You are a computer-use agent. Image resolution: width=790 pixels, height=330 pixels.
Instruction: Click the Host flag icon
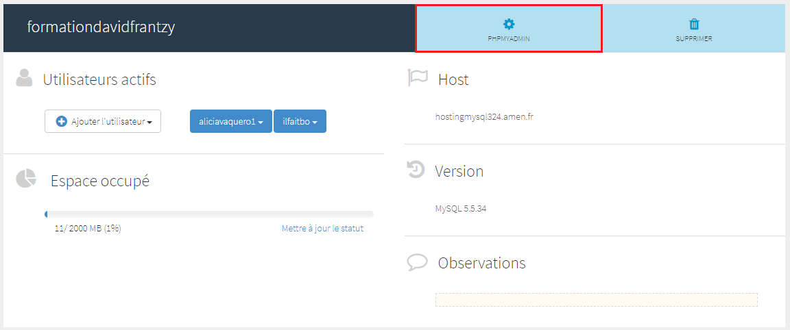pyautogui.click(x=418, y=77)
